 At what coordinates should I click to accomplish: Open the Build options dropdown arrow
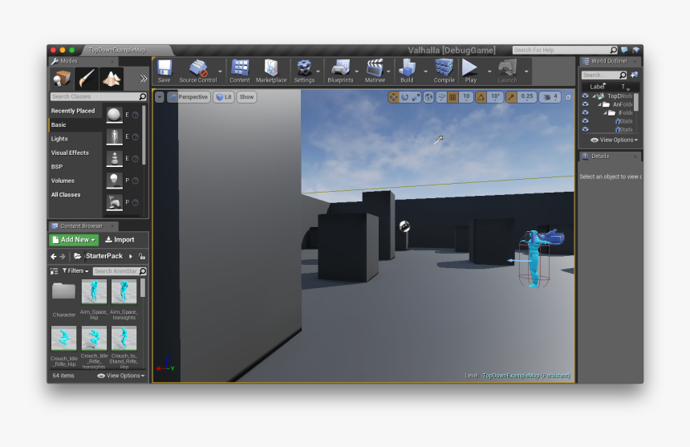pyautogui.click(x=425, y=71)
